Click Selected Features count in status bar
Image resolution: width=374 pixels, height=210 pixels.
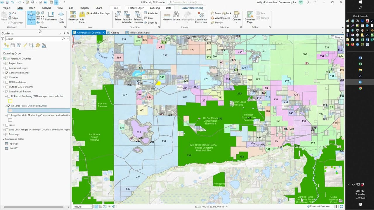coord(319,206)
